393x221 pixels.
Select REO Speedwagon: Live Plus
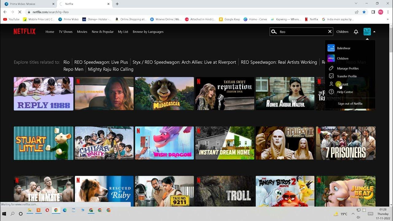pos(101,62)
